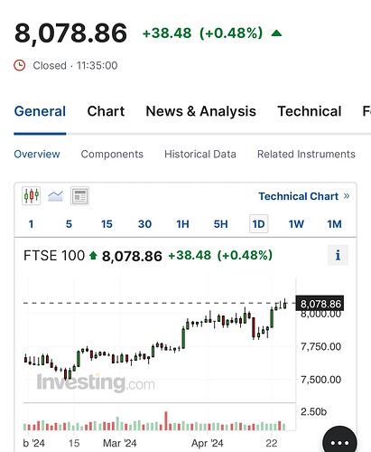371x452 pixels.
Task: Open the Historical Data sub-tab
Action: [200, 155]
